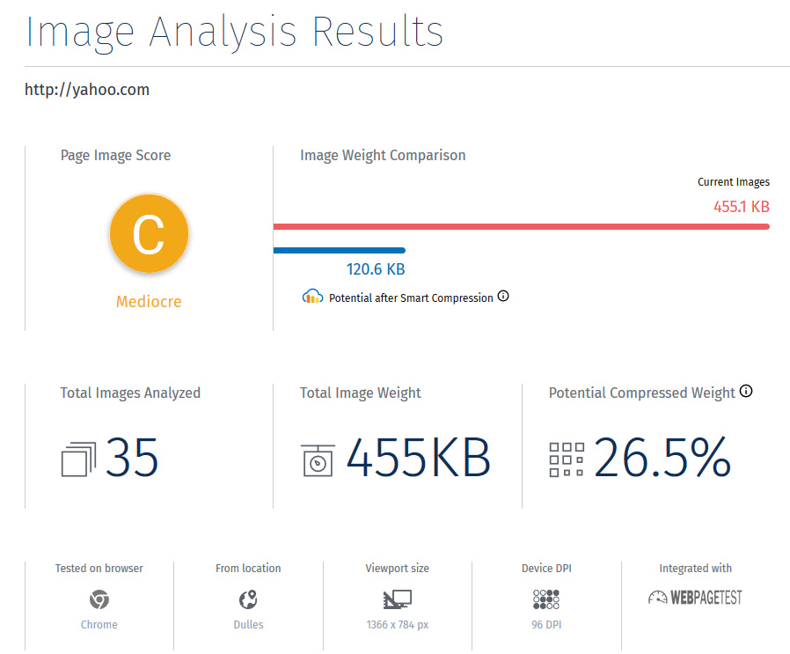Click the 455.1 KB current images value

741,207
